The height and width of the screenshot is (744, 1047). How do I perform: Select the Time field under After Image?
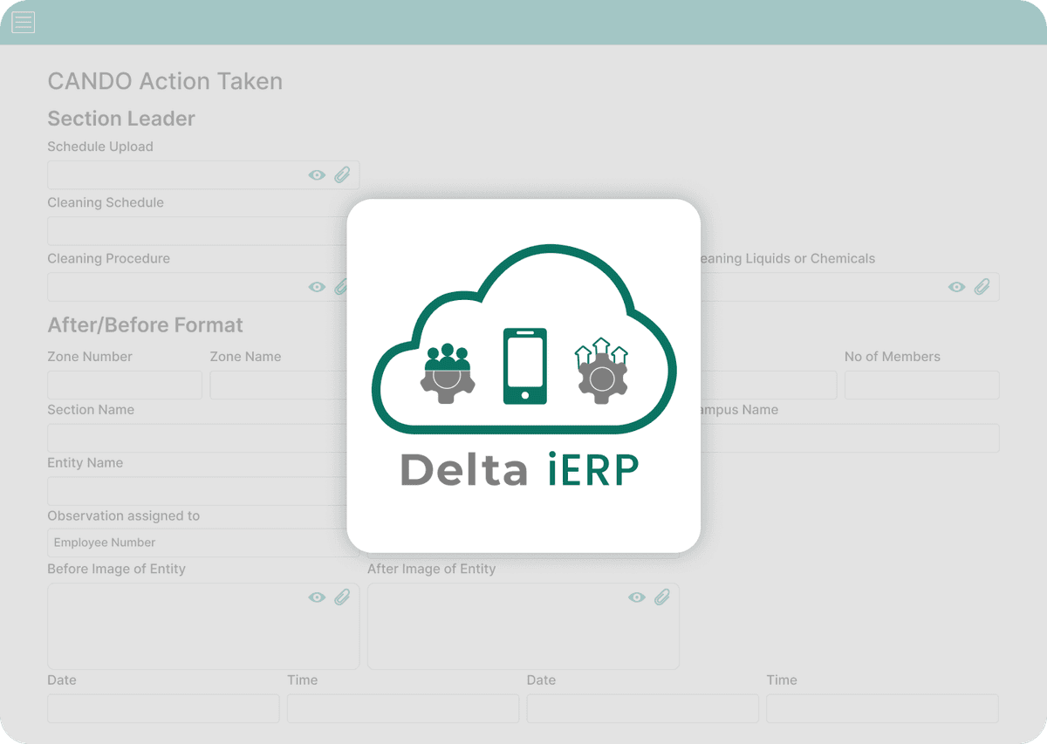883,708
